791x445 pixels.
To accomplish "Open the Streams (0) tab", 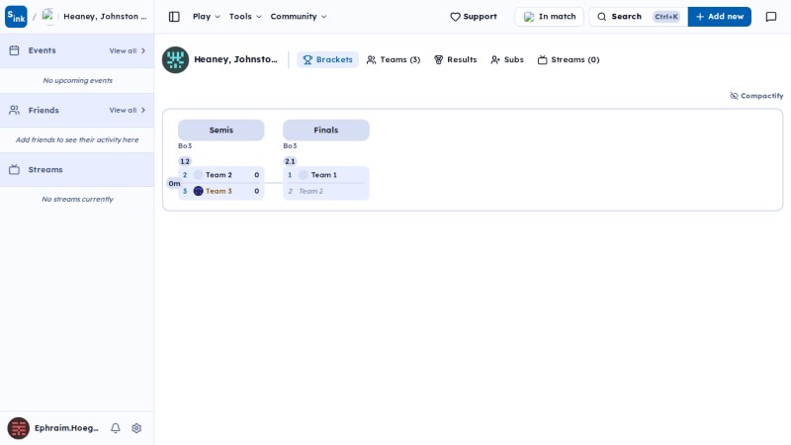I will coord(569,59).
